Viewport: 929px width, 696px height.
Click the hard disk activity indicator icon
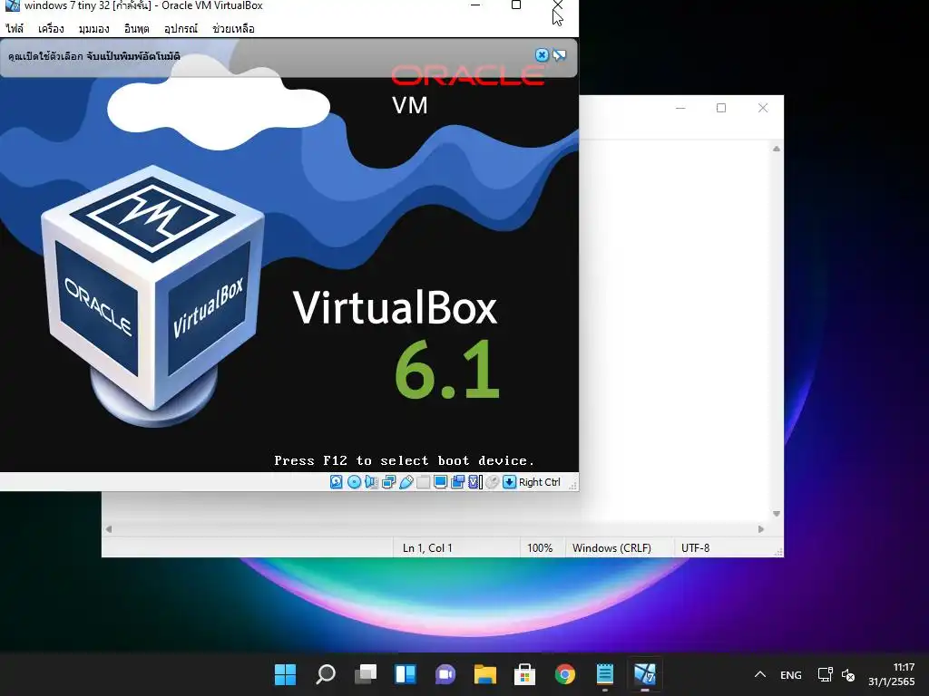click(336, 482)
